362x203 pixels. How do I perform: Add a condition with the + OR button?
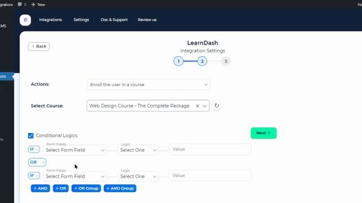click(x=61, y=188)
